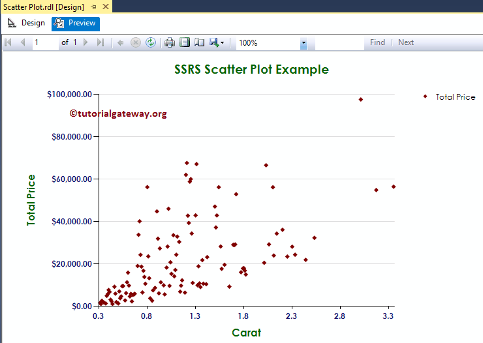Refresh the report preview
The width and height of the screenshot is (483, 343).
[151, 42]
